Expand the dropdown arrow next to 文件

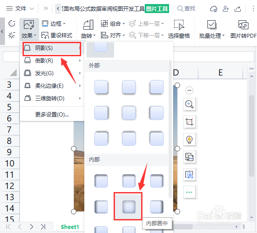coord(32,9)
